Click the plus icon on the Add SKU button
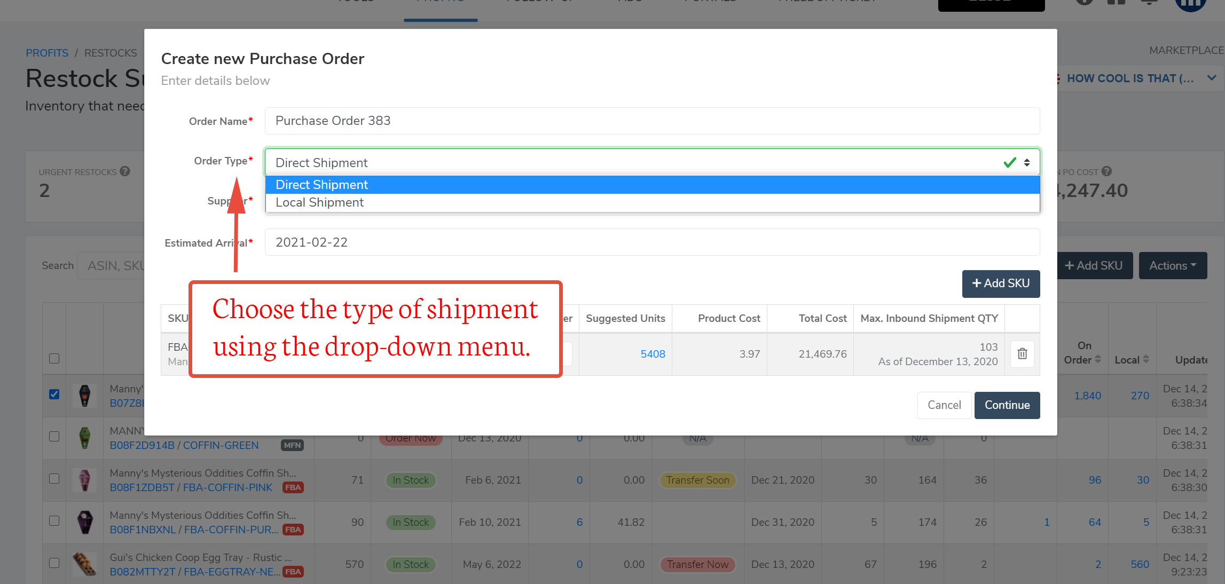 (x=977, y=283)
